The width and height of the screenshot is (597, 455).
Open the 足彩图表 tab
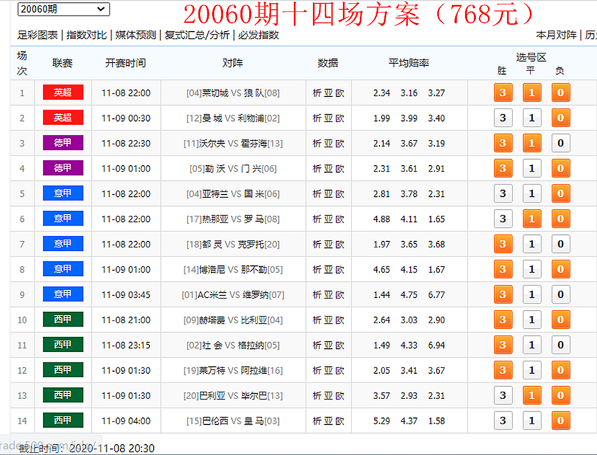click(x=38, y=35)
